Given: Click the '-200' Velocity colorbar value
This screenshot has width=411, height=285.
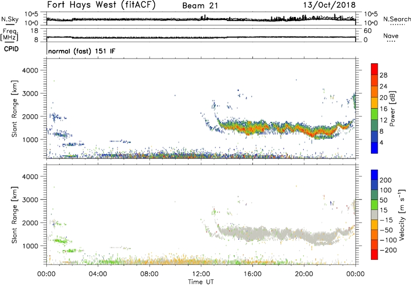Looking at the screenshot, I should [388, 250].
